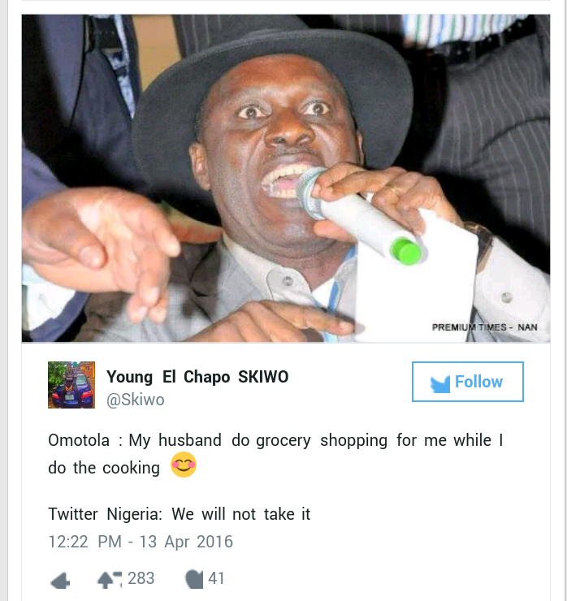
Task: Click the line Twitter Nigeria: We will not take it
Action: [179, 514]
